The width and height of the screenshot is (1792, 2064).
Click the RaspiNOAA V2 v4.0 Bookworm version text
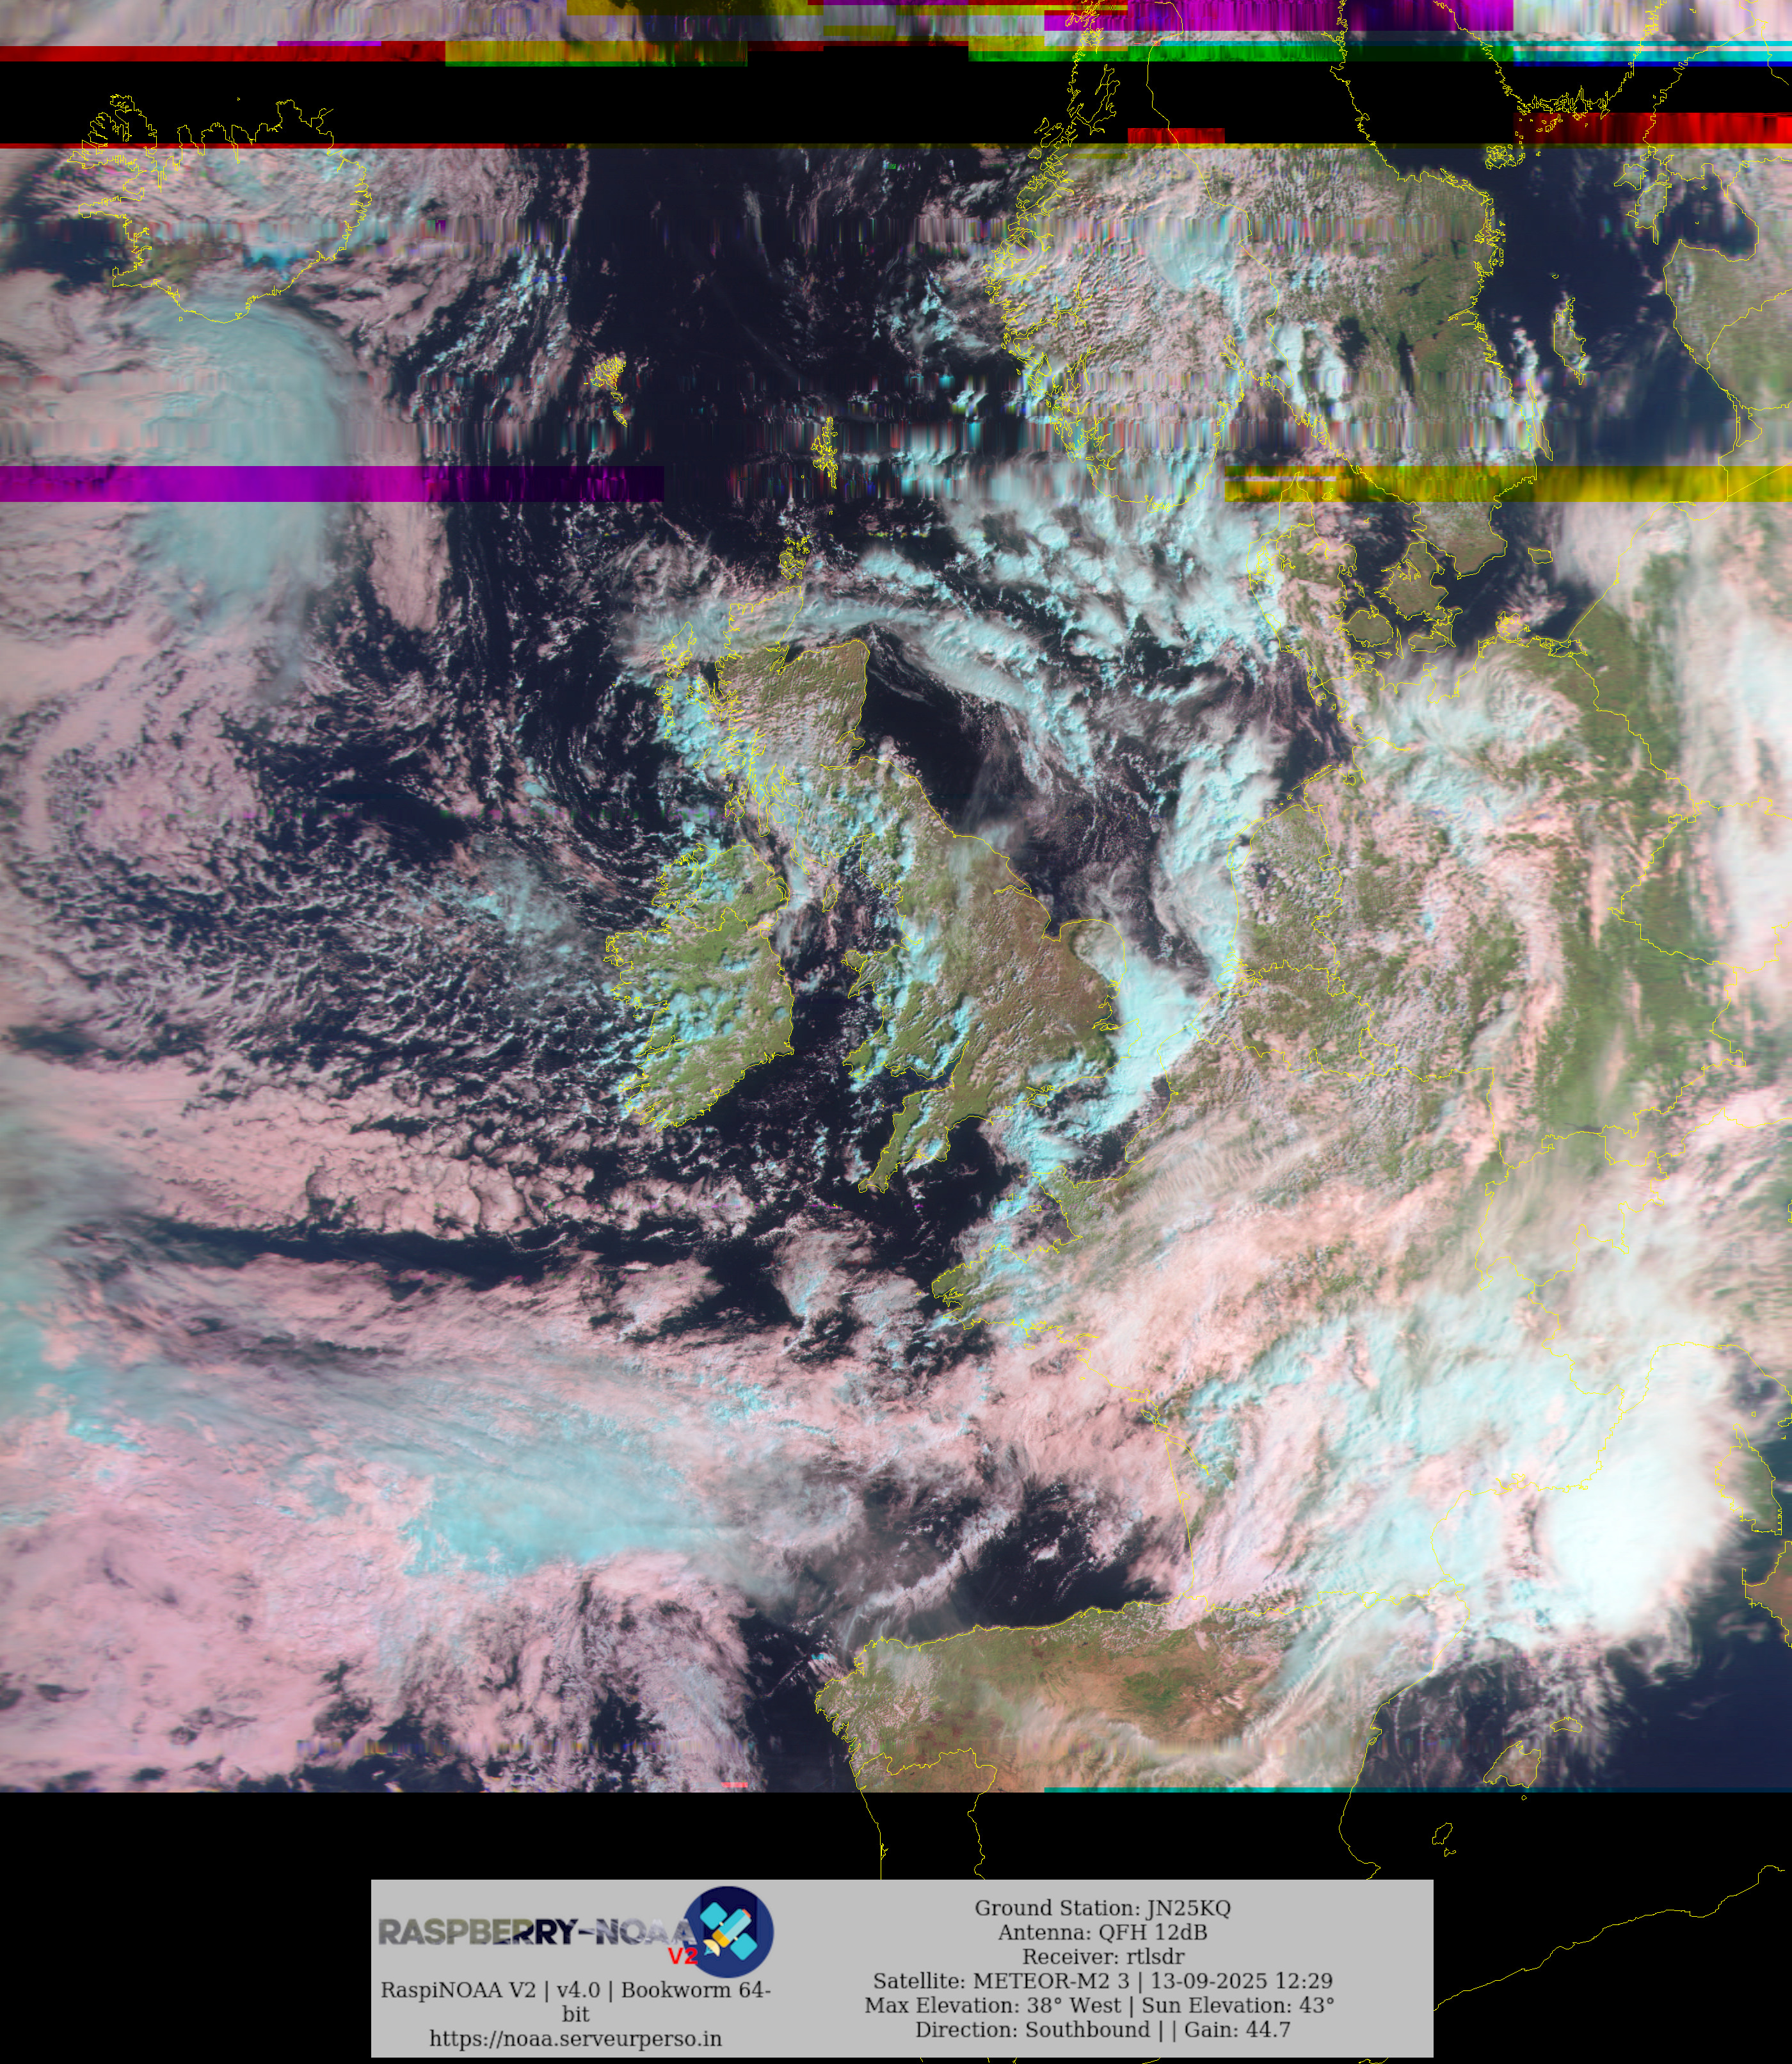tap(575, 1990)
